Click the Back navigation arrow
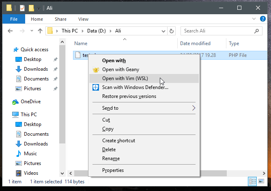The height and width of the screenshot is (191, 271). (11, 31)
